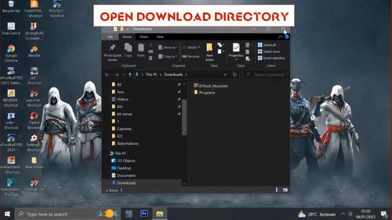Open the weather widget on taskbar
Screen dimensions: 392x220
pos(317,214)
